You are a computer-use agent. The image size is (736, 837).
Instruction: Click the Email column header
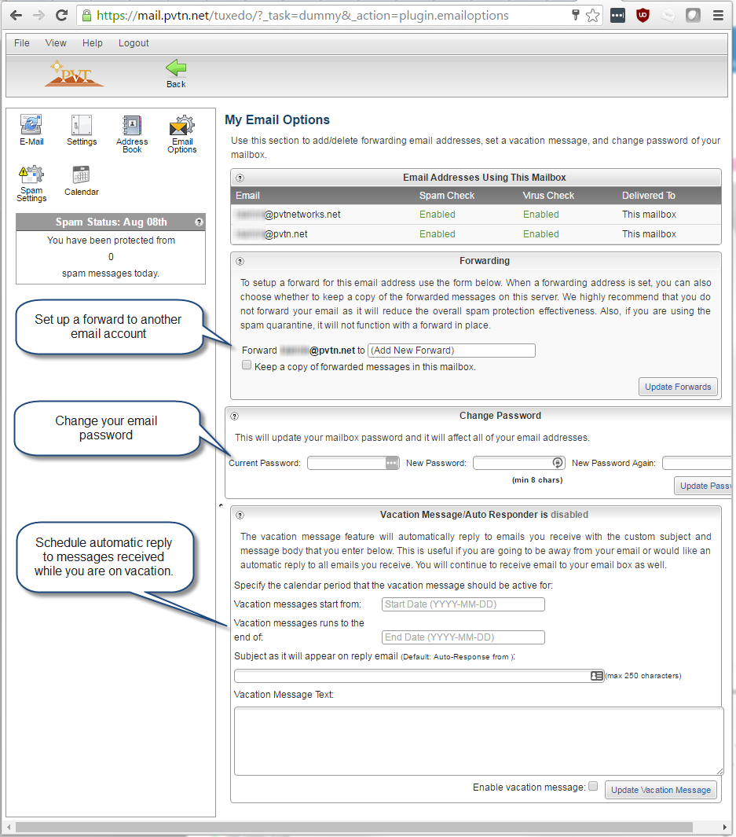pyautogui.click(x=248, y=196)
